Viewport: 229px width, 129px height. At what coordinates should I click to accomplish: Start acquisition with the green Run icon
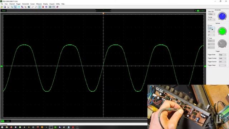40,7
